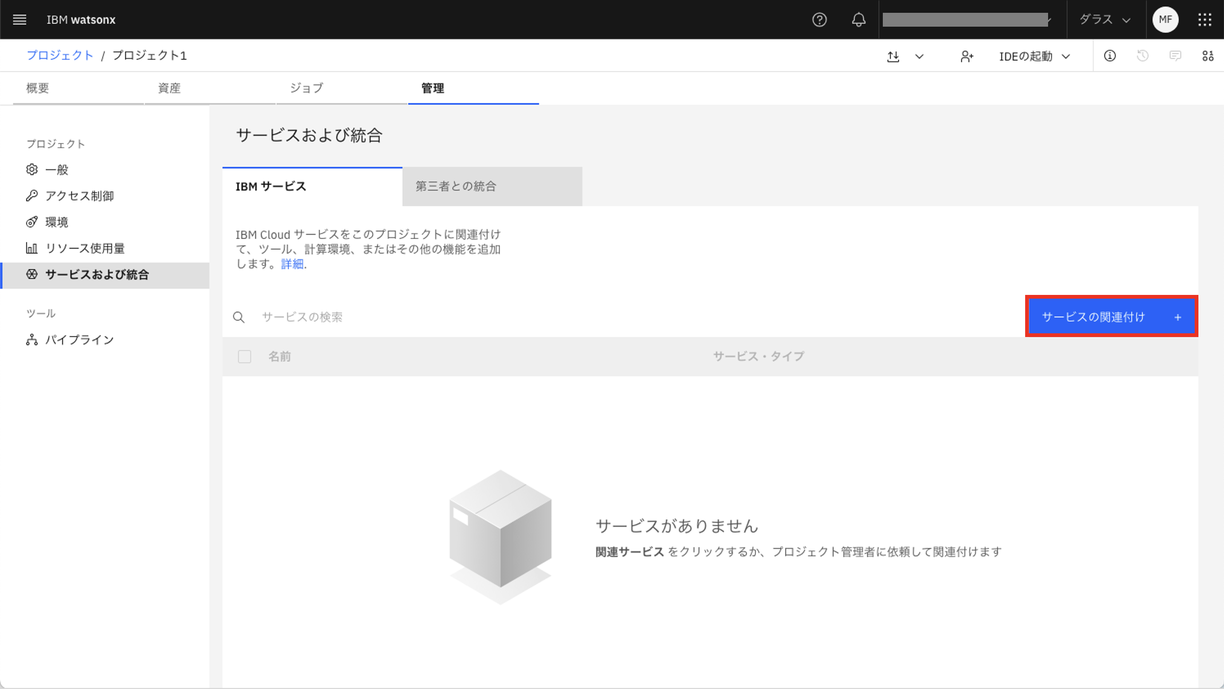Open the notifications bell
This screenshot has height=689, width=1224.
point(858,20)
